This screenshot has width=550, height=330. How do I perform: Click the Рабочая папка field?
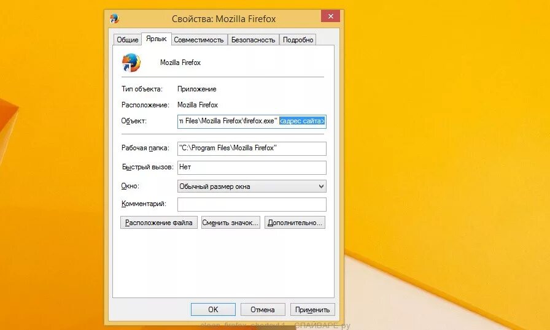[x=252, y=148]
